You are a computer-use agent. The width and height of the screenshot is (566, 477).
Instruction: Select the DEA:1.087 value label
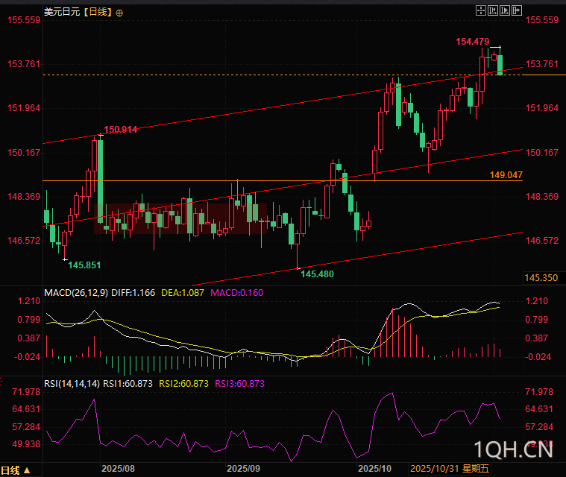pyautogui.click(x=183, y=293)
